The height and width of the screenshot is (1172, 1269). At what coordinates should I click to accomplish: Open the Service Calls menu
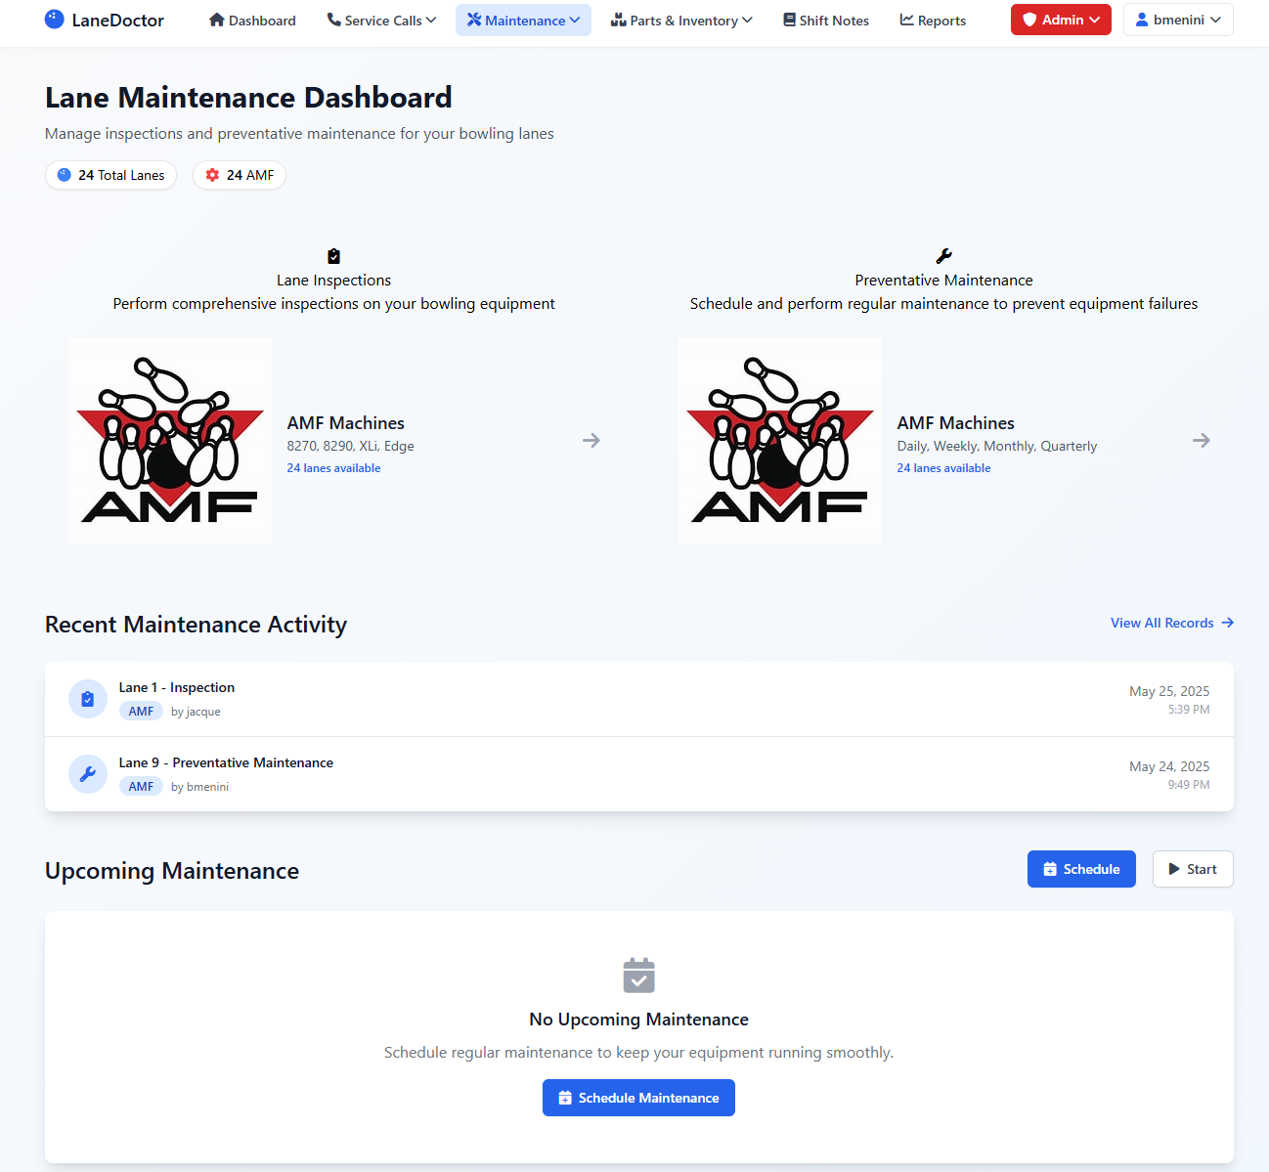[381, 20]
